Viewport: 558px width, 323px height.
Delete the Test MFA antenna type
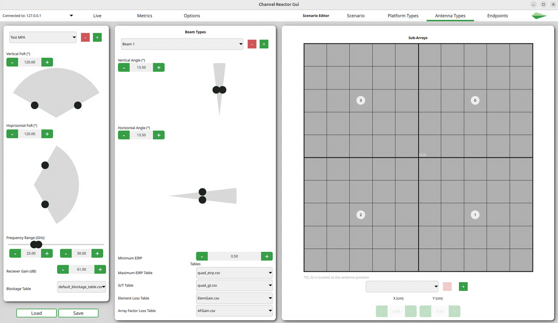tap(85, 37)
